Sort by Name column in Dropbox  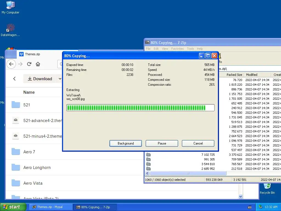29,92
